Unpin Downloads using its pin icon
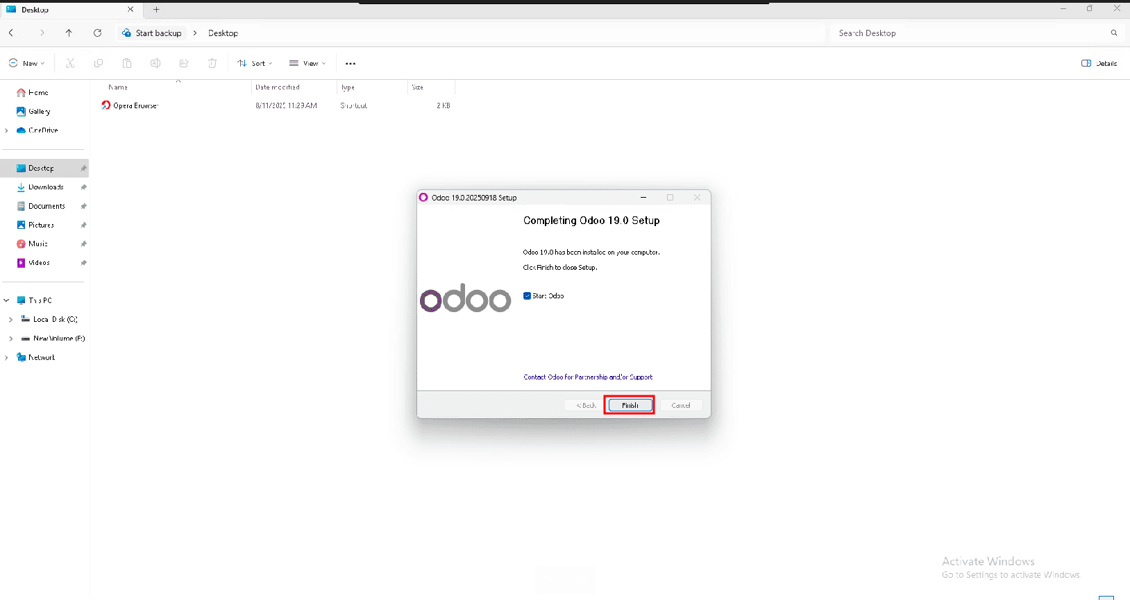Image resolution: width=1130 pixels, height=600 pixels. point(83,187)
